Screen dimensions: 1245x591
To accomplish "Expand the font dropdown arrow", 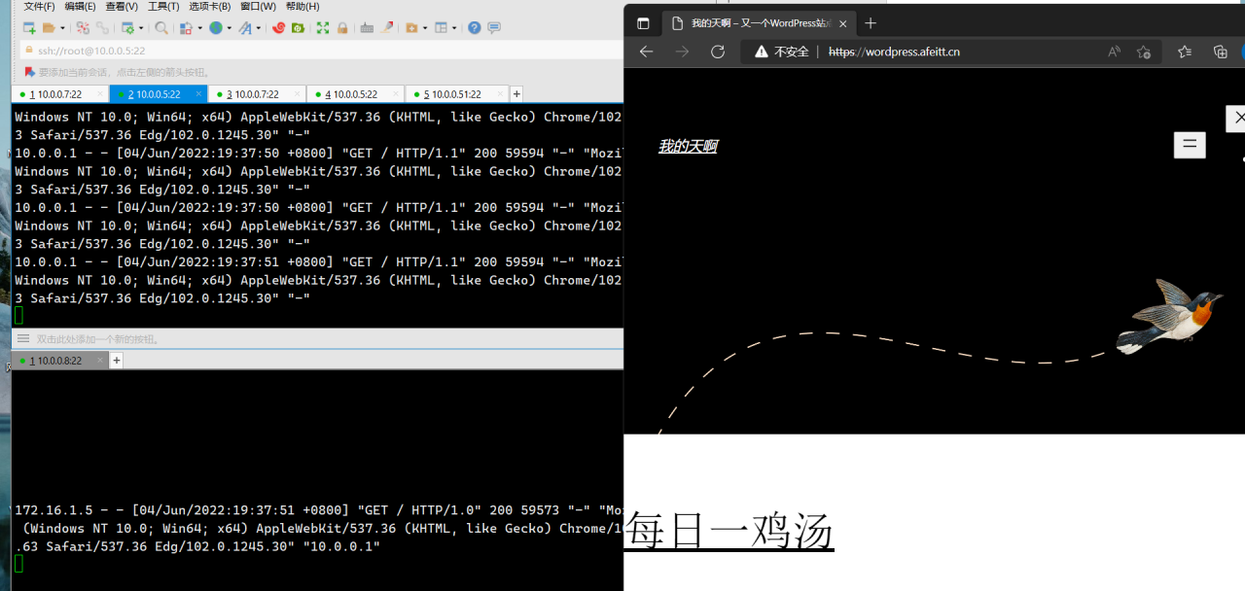I will tap(259, 28).
